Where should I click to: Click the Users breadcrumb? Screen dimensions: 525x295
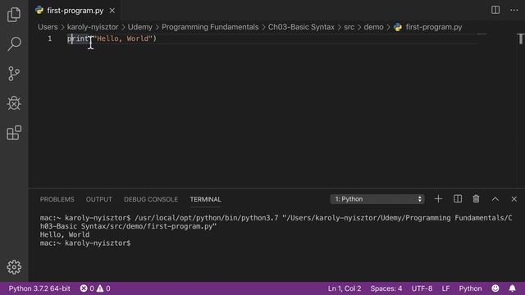pos(48,27)
